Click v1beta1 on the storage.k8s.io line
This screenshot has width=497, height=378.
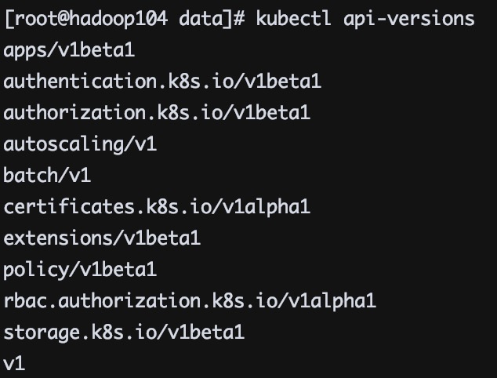click(x=207, y=333)
